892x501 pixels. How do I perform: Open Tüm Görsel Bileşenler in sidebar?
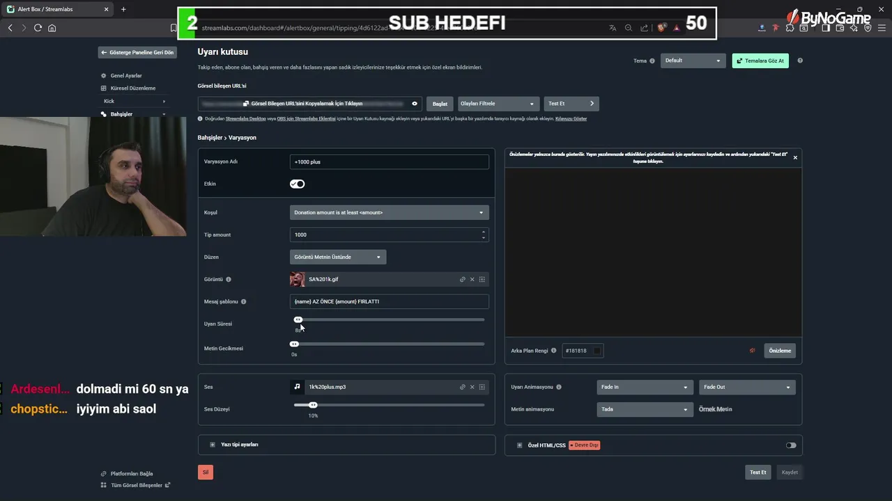tap(135, 486)
